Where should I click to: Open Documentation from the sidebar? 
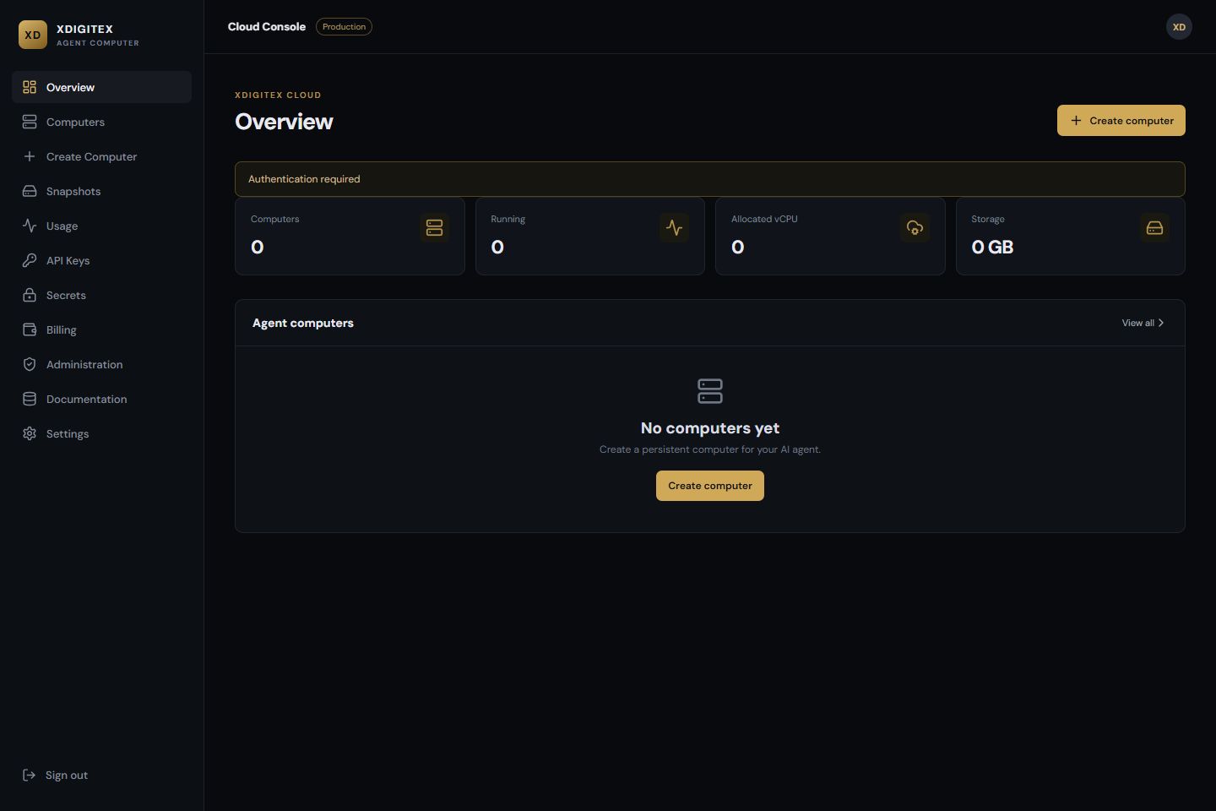[102, 399]
